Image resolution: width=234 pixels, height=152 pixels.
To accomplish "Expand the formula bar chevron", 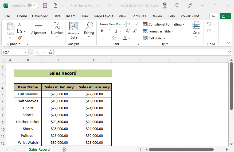I will [229, 52].
